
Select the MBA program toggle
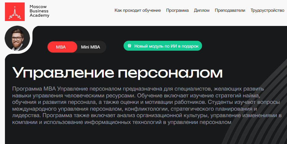(62, 47)
